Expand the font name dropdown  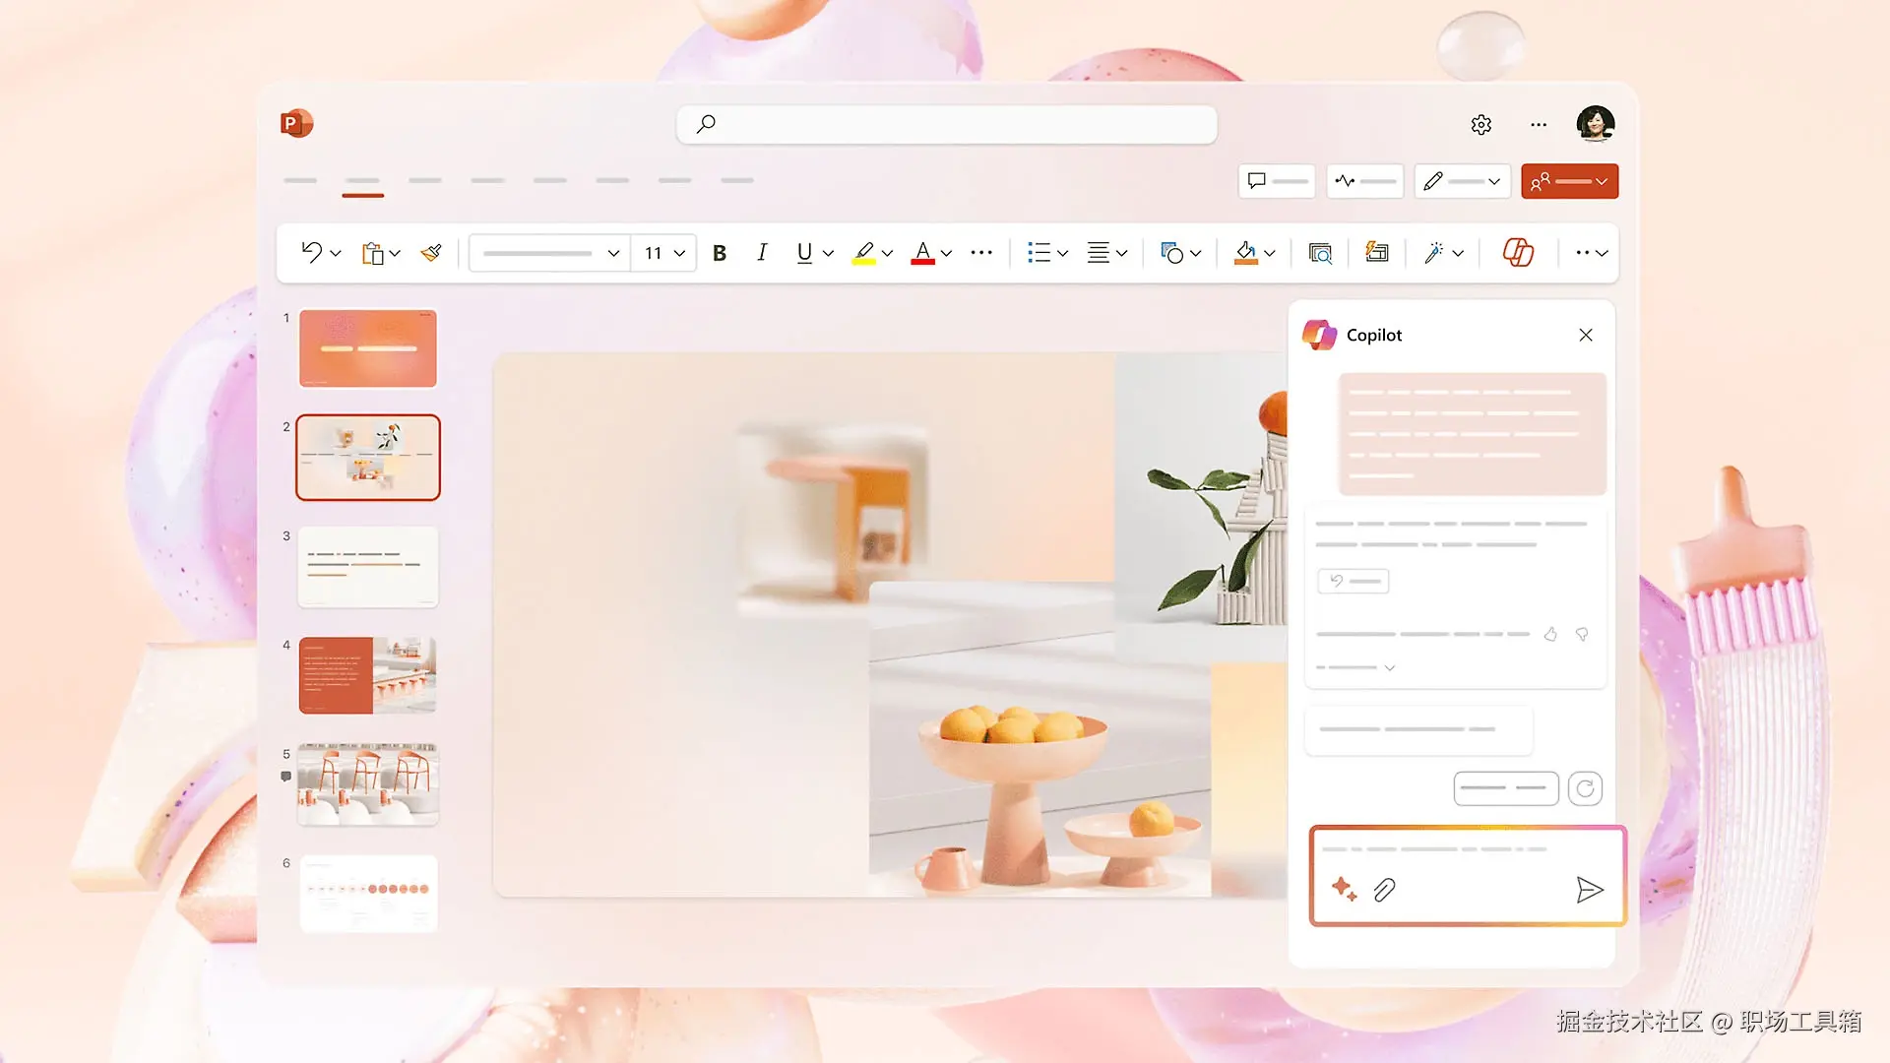(613, 253)
